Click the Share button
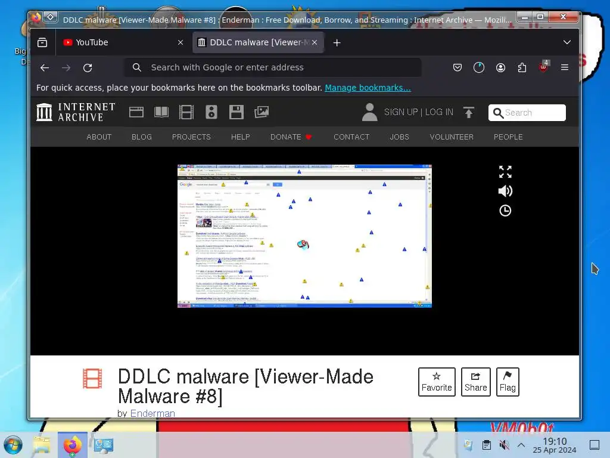The height and width of the screenshot is (458, 610). (476, 382)
